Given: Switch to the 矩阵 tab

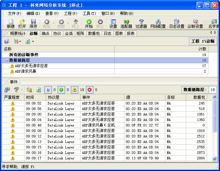Looking at the screenshot, I should (x=80, y=34).
